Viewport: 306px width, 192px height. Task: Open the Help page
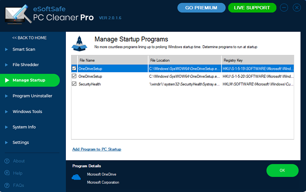(x=18, y=173)
